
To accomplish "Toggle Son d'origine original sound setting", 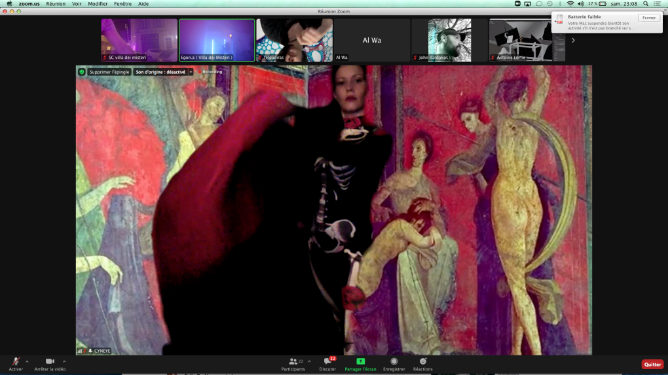I will [160, 72].
